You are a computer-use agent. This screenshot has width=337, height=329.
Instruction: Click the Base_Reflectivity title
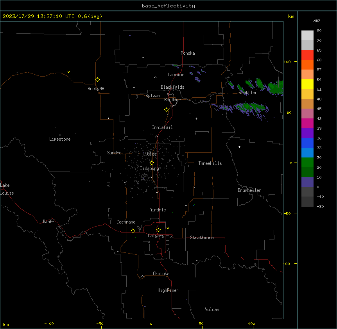tap(168, 6)
